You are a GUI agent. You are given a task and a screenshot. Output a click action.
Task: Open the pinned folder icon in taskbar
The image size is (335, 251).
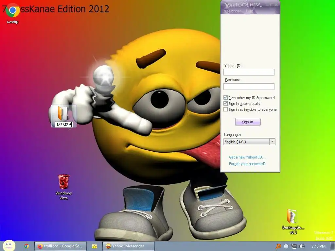point(95,246)
